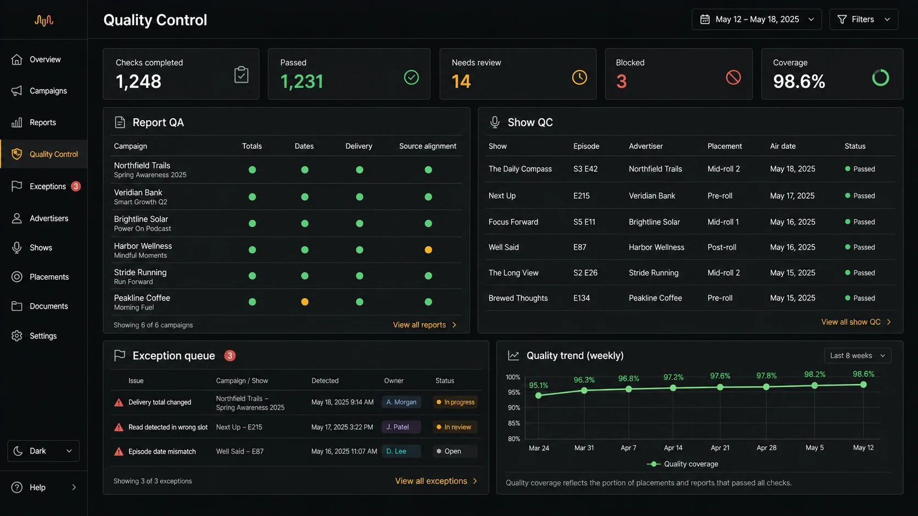Expand the Help menu chevron

[74, 487]
